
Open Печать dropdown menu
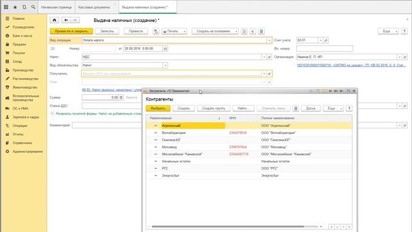click(174, 32)
